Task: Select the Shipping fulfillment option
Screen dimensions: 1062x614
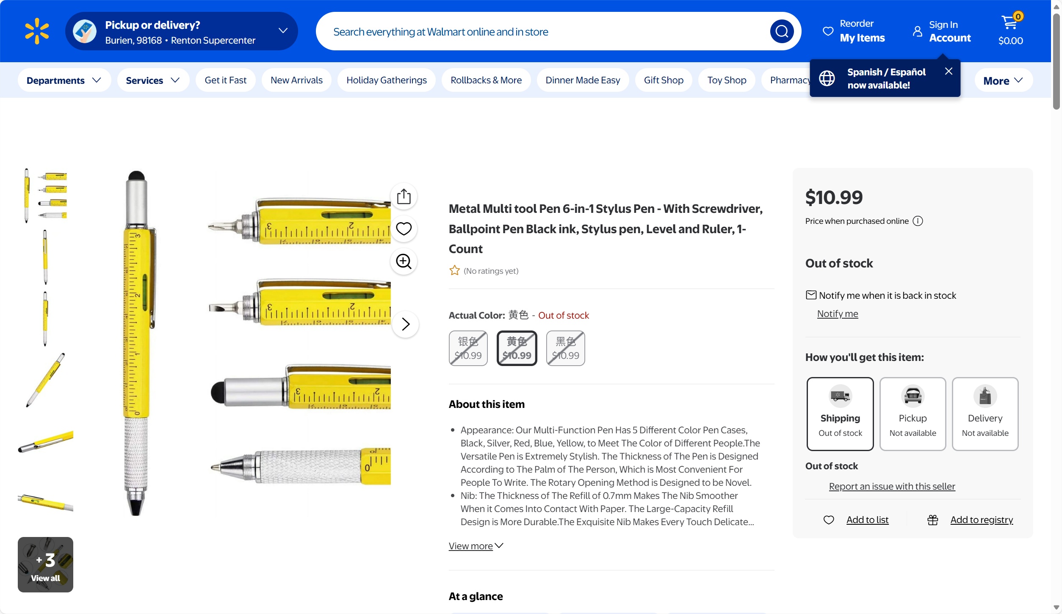Action: coord(840,414)
